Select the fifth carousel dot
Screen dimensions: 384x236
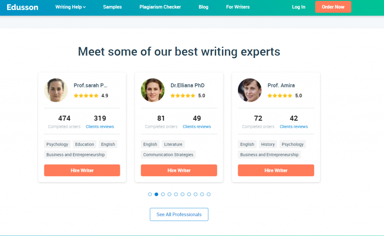pos(176,194)
